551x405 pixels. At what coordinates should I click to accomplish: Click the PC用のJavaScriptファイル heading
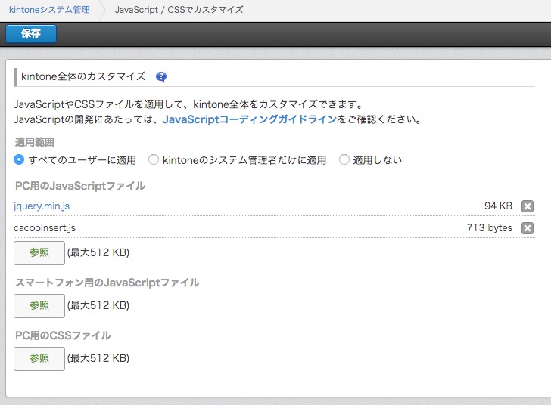pos(80,186)
